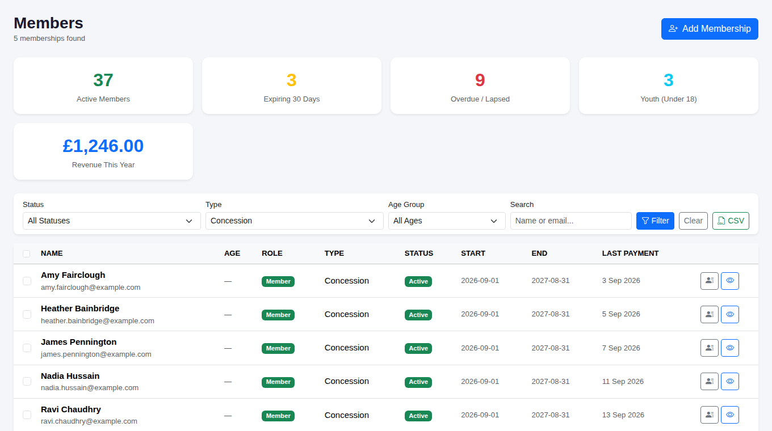
Task: Open the Type dropdown set to Concession
Action: point(295,221)
